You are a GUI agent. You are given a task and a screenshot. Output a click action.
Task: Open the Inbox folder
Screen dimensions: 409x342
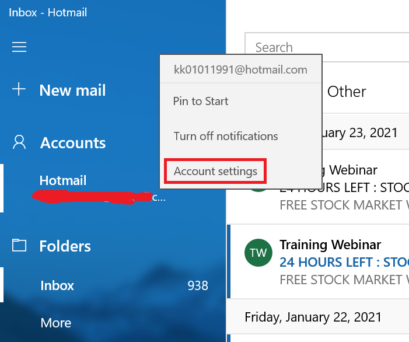pyautogui.click(x=57, y=285)
